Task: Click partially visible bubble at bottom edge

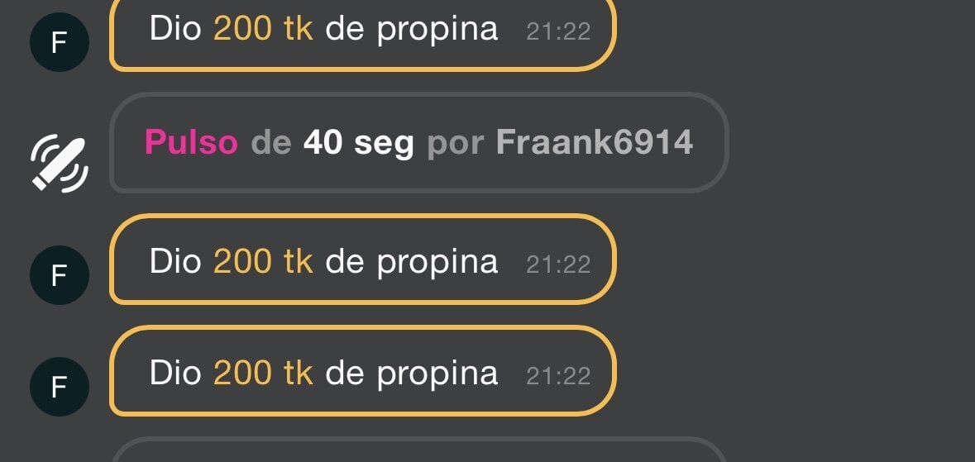Action: [x=419, y=450]
